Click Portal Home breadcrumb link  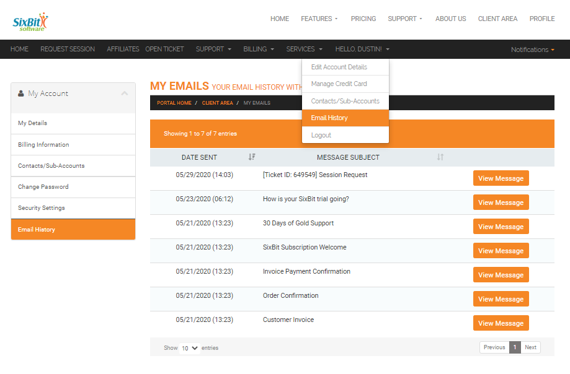tap(174, 103)
